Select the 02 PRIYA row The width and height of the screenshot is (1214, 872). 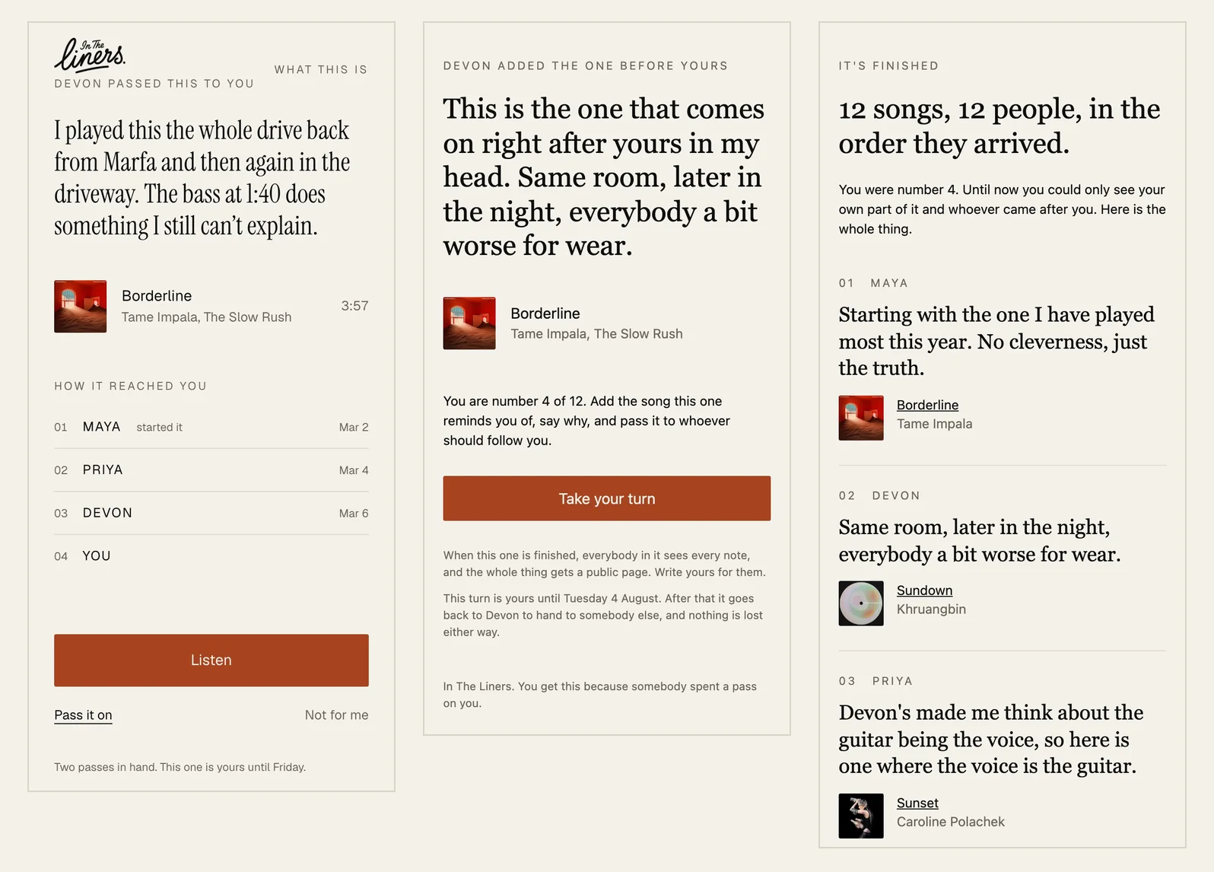pyautogui.click(x=211, y=470)
